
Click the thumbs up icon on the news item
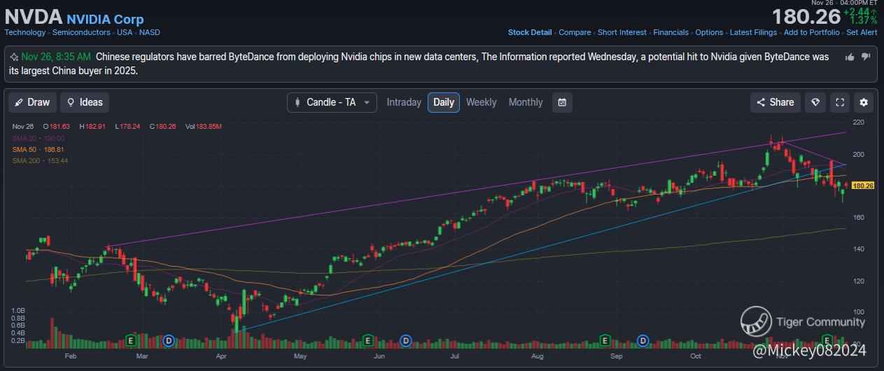(x=850, y=57)
